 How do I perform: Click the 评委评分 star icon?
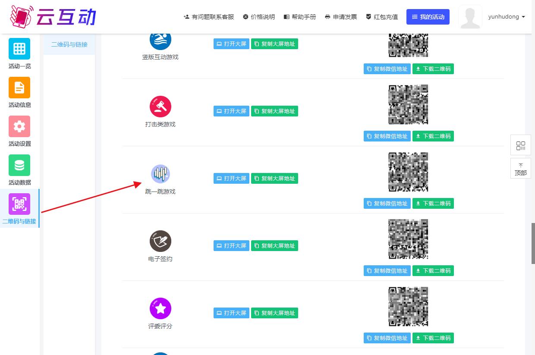click(x=160, y=308)
